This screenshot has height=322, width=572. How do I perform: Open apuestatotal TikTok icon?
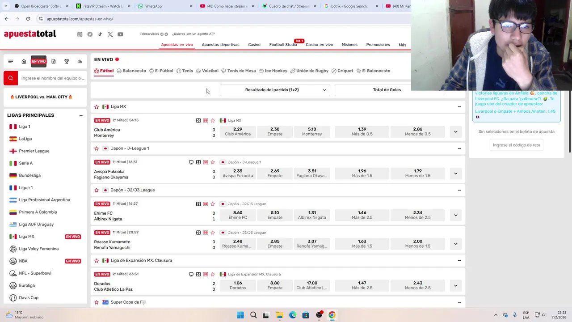pyautogui.click(x=100, y=34)
